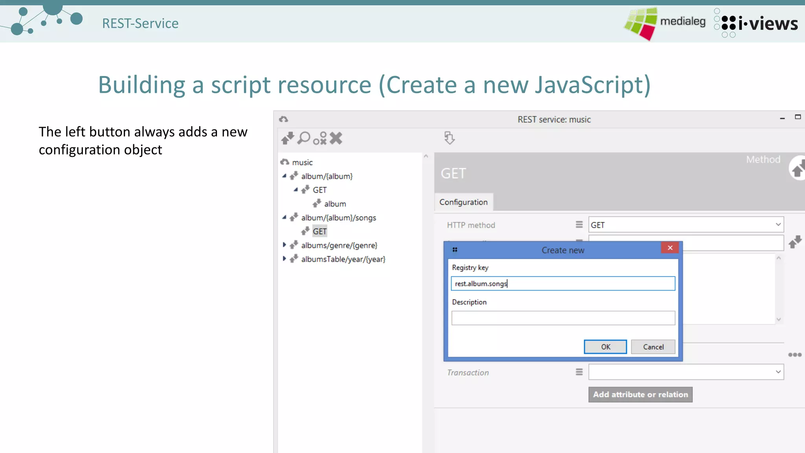Maximize the REST service music window
805x453 pixels.
point(798,117)
